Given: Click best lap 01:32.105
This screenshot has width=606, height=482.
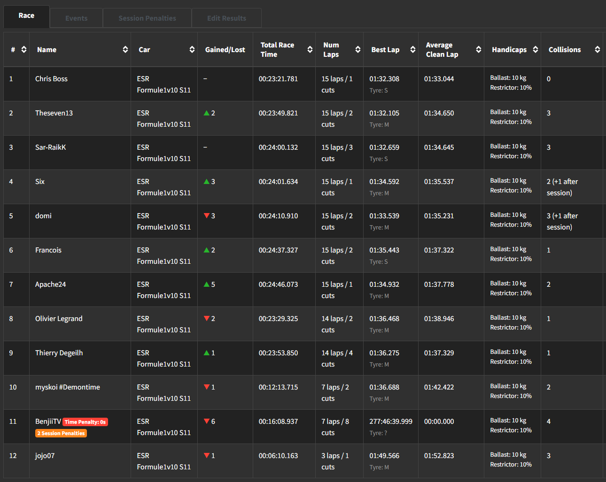Looking at the screenshot, I should [384, 113].
